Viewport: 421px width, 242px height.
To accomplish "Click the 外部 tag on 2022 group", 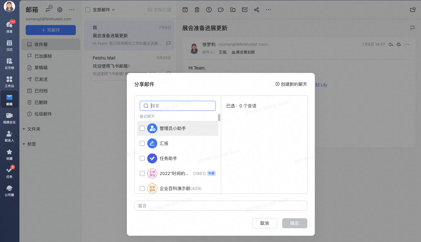I will (211, 173).
